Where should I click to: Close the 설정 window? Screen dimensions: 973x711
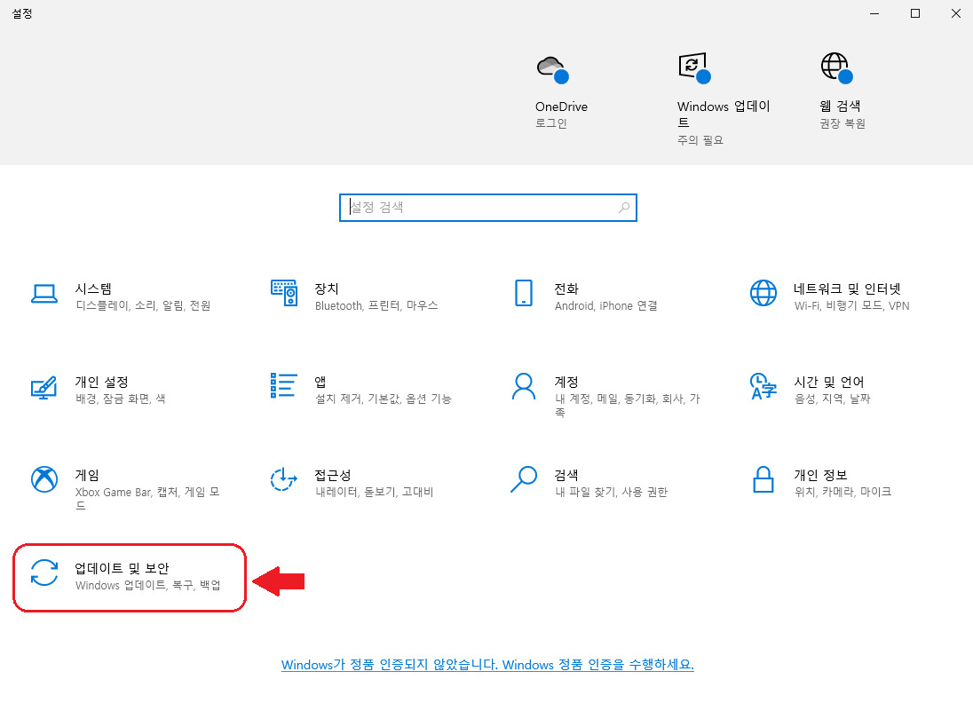click(955, 13)
